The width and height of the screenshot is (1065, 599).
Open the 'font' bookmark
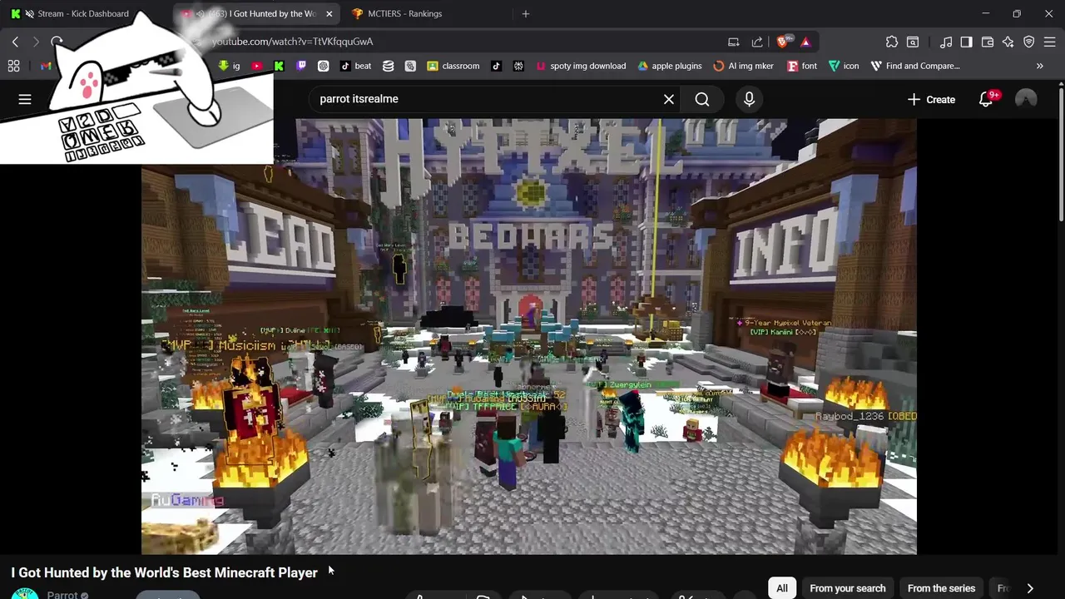coord(802,66)
